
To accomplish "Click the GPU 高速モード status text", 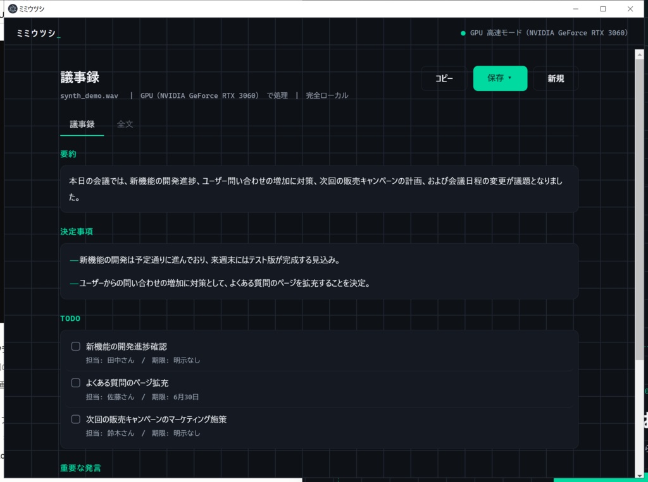I will (549, 33).
